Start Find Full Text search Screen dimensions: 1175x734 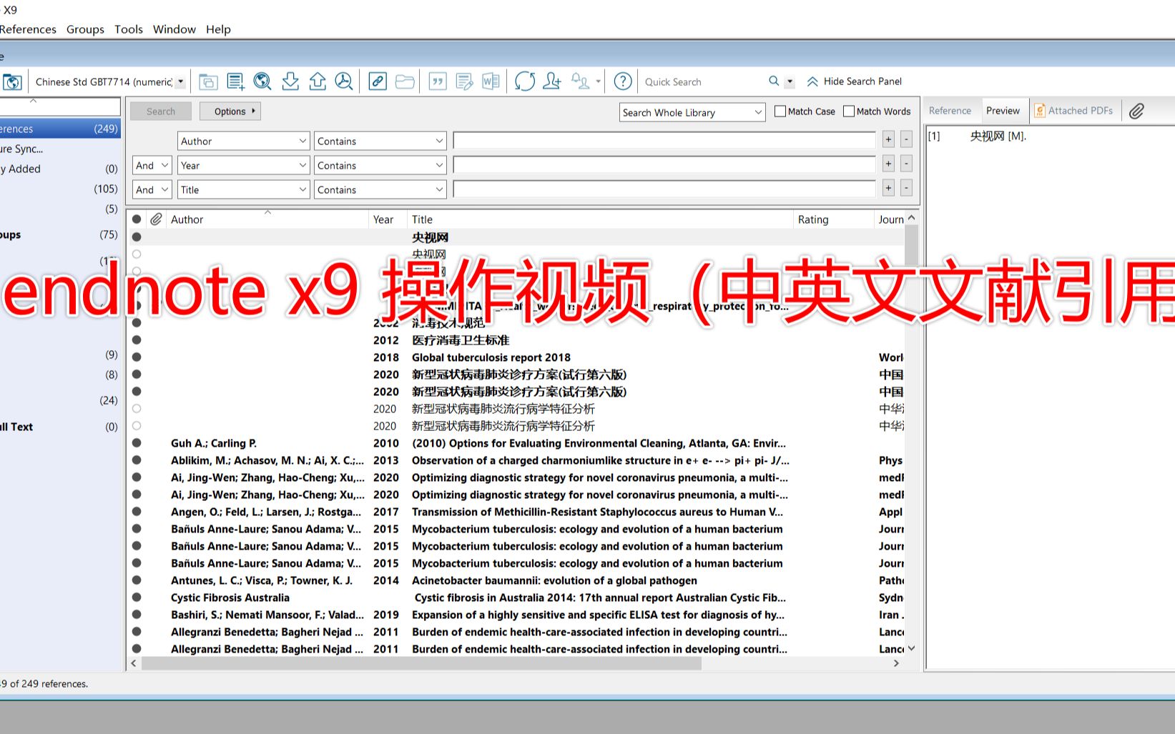click(x=344, y=81)
